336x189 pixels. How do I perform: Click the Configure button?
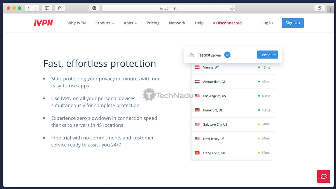point(268,55)
